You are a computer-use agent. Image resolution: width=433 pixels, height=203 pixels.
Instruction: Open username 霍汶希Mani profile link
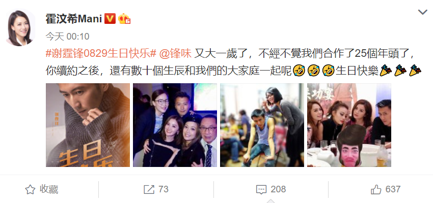click(x=74, y=19)
